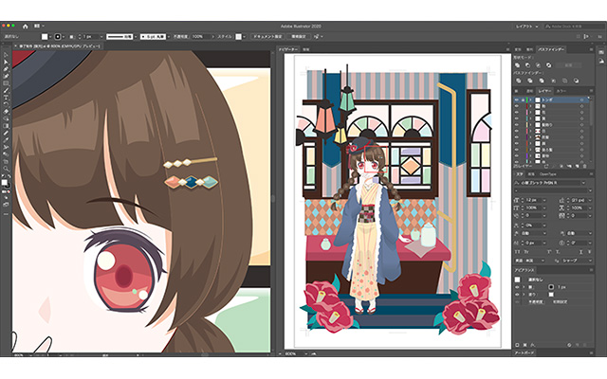The image size is (607, 379).
Task: Create a new layer in Layers panel
Action: coord(578,167)
